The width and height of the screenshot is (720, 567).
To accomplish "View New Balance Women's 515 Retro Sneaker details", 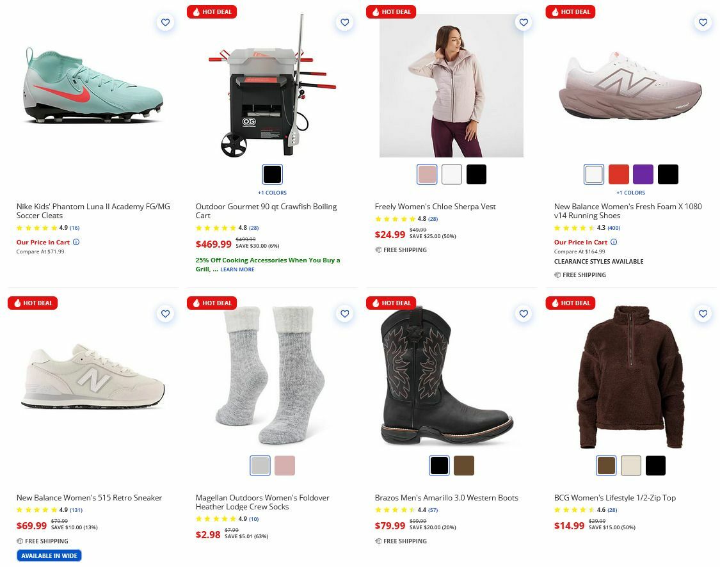I will pos(88,497).
